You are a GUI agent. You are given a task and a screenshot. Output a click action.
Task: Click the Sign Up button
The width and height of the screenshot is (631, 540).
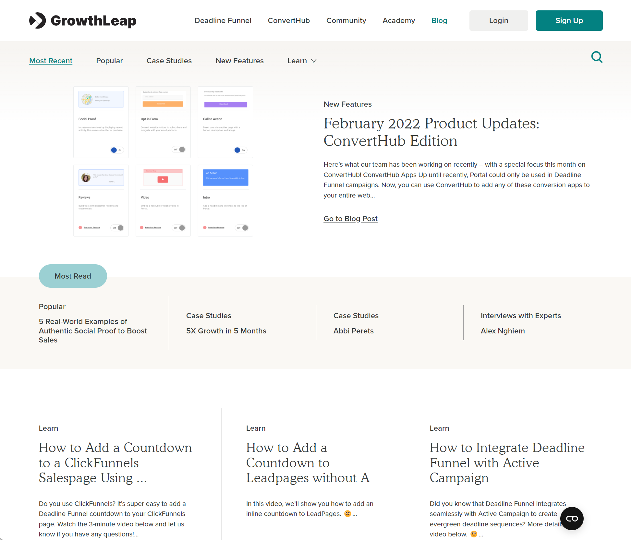point(569,20)
